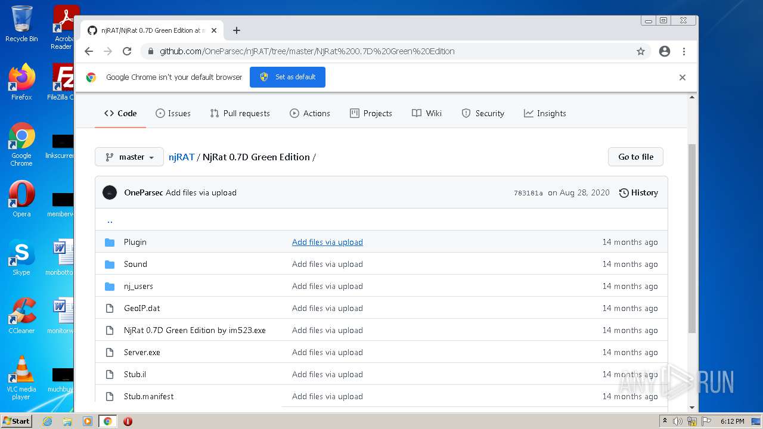Open Windows Explorer from the taskbar
Screen dimensions: 763x429
point(67,421)
